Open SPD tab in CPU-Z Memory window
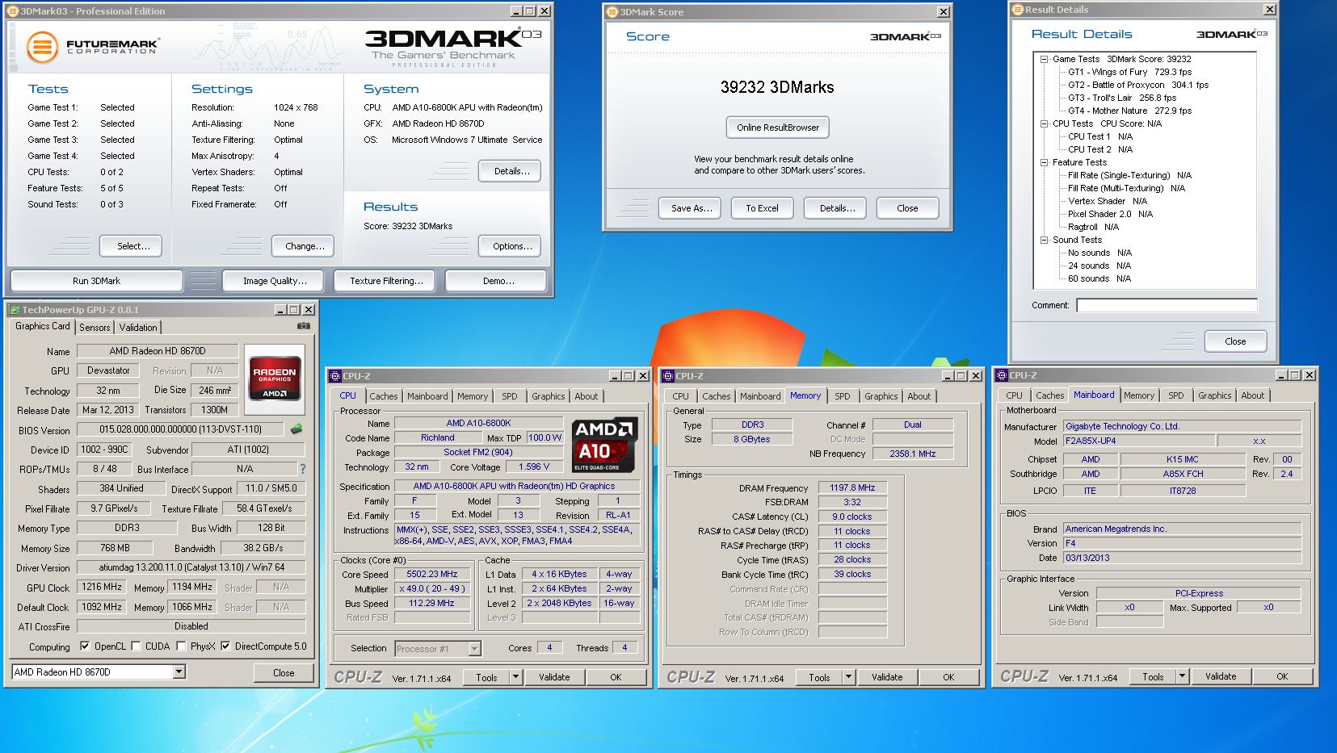 coord(843,396)
